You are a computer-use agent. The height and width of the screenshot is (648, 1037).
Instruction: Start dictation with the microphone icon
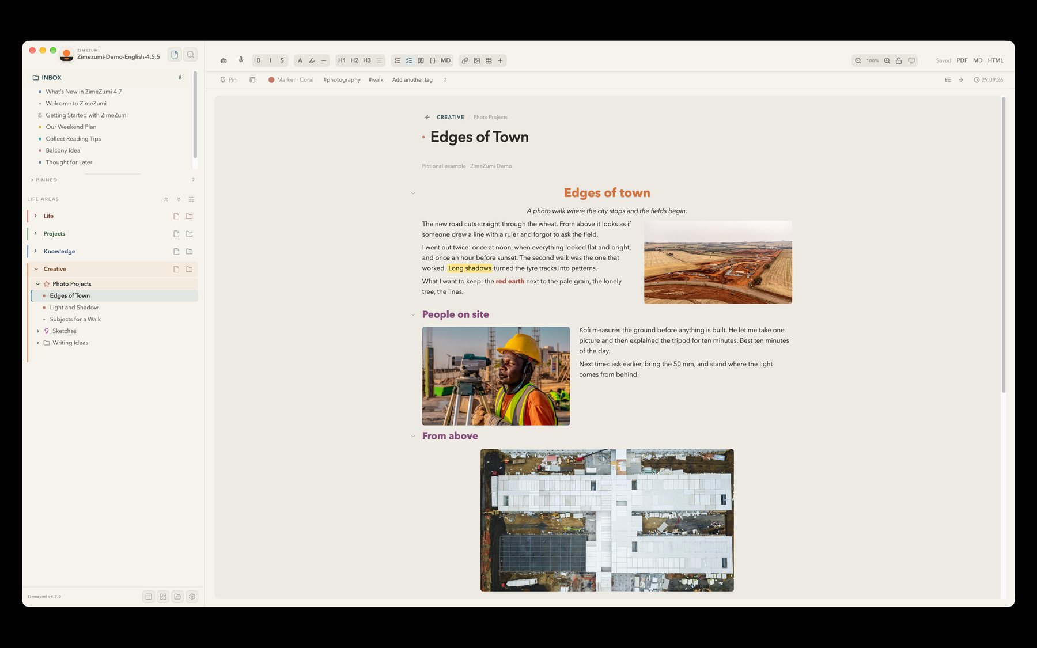point(241,60)
